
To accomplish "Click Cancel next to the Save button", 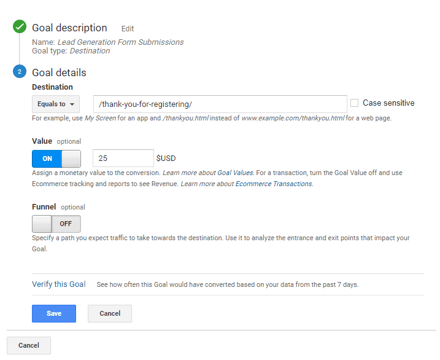I will (x=110, y=313).
